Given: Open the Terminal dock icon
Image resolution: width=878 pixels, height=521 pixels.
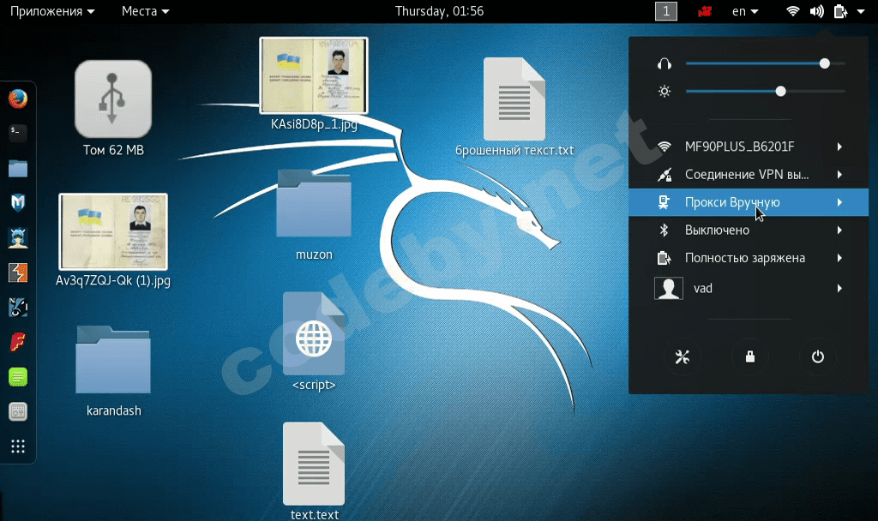Looking at the screenshot, I should (18, 133).
